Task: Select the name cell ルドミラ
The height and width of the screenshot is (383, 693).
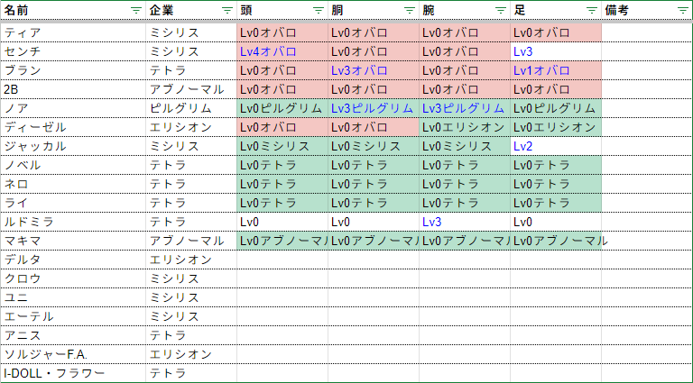Action: pos(73,223)
